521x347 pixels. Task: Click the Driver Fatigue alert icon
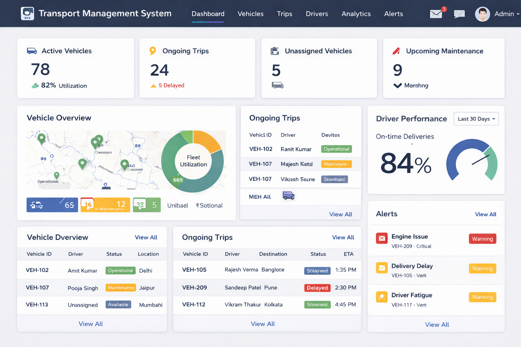click(x=382, y=297)
